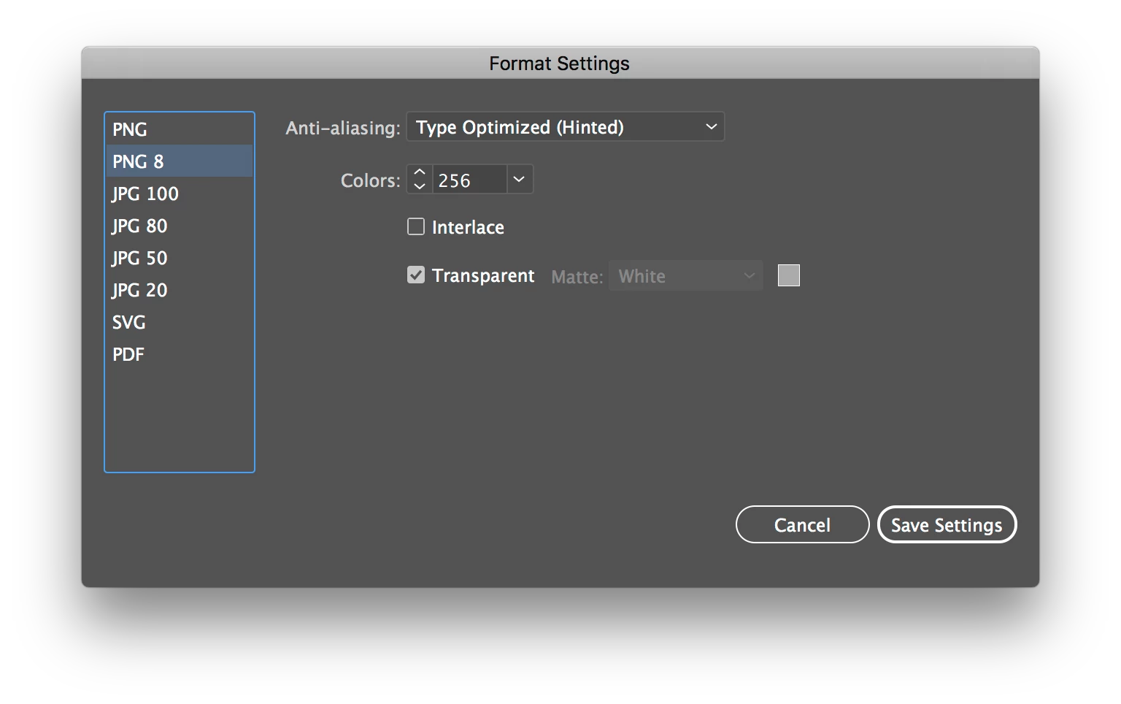This screenshot has height=704, width=1121.
Task: Choose JPG 100 from the list
Action: coord(180,194)
